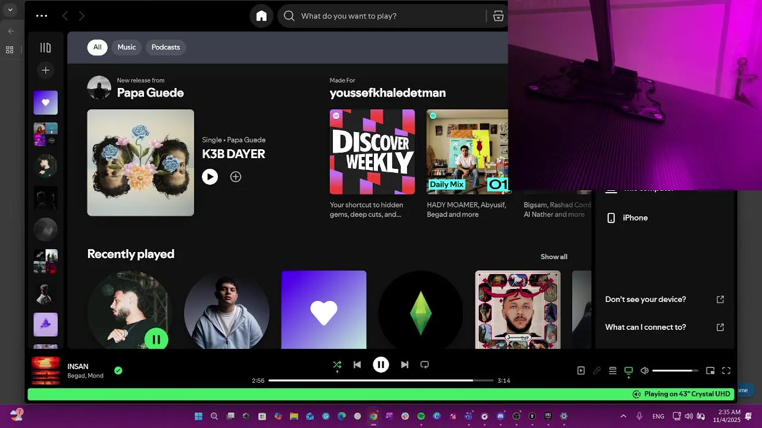Skip to the previous track
This screenshot has width=762, height=428.
pyautogui.click(x=357, y=364)
